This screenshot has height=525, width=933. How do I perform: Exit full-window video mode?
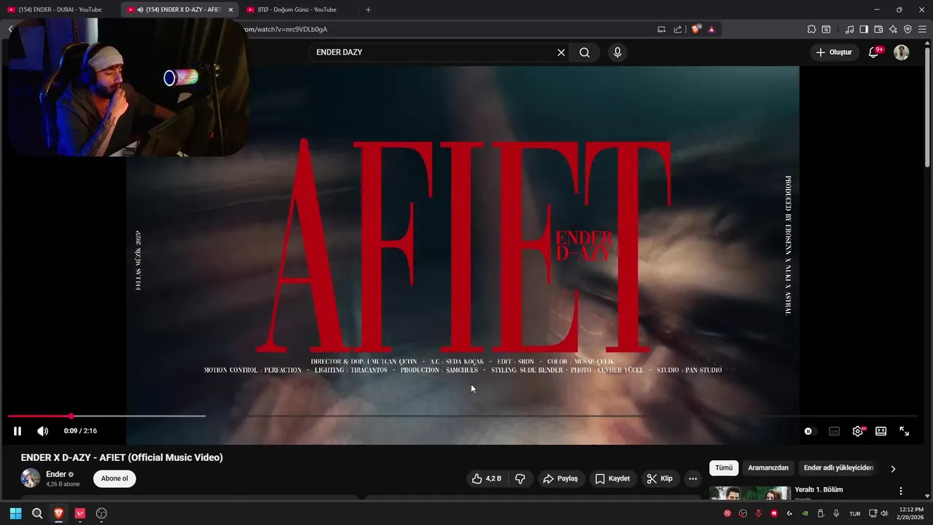click(x=904, y=431)
